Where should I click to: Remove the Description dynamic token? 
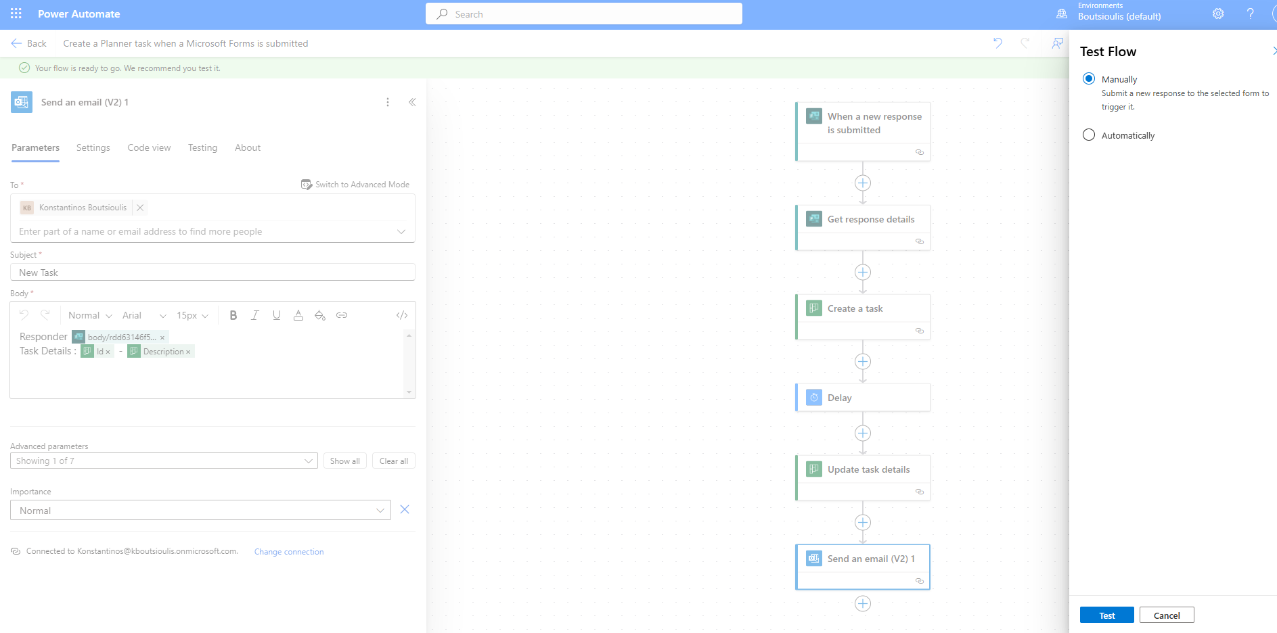[188, 352]
